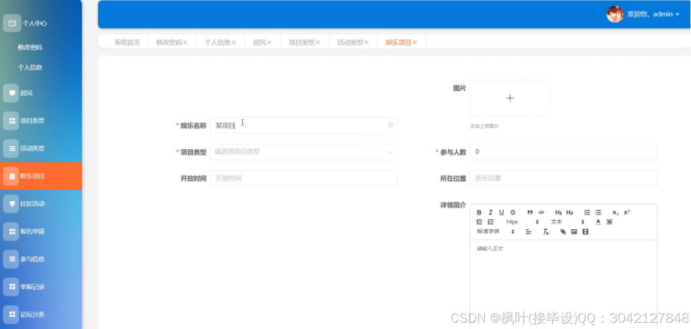This screenshot has width=691, height=329.
Task: Toggle underline formatting in the editor
Action: click(501, 212)
